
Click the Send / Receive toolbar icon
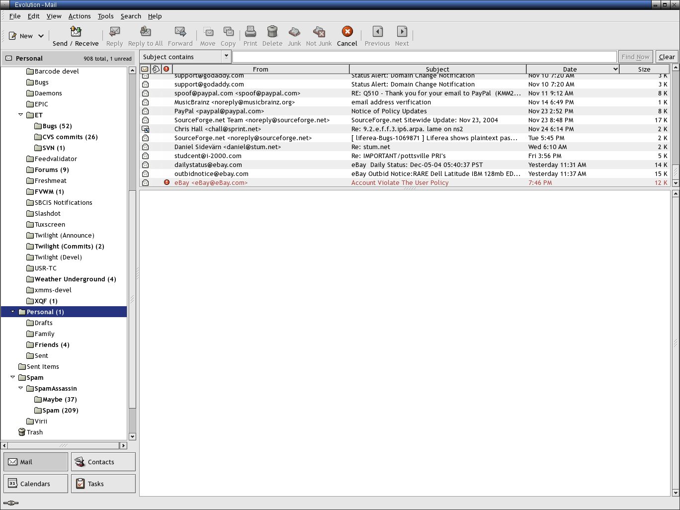click(x=76, y=32)
